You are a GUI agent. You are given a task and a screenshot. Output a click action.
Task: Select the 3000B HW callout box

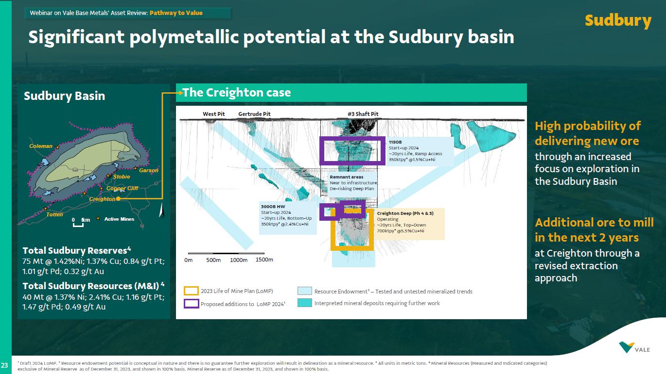coord(287,218)
